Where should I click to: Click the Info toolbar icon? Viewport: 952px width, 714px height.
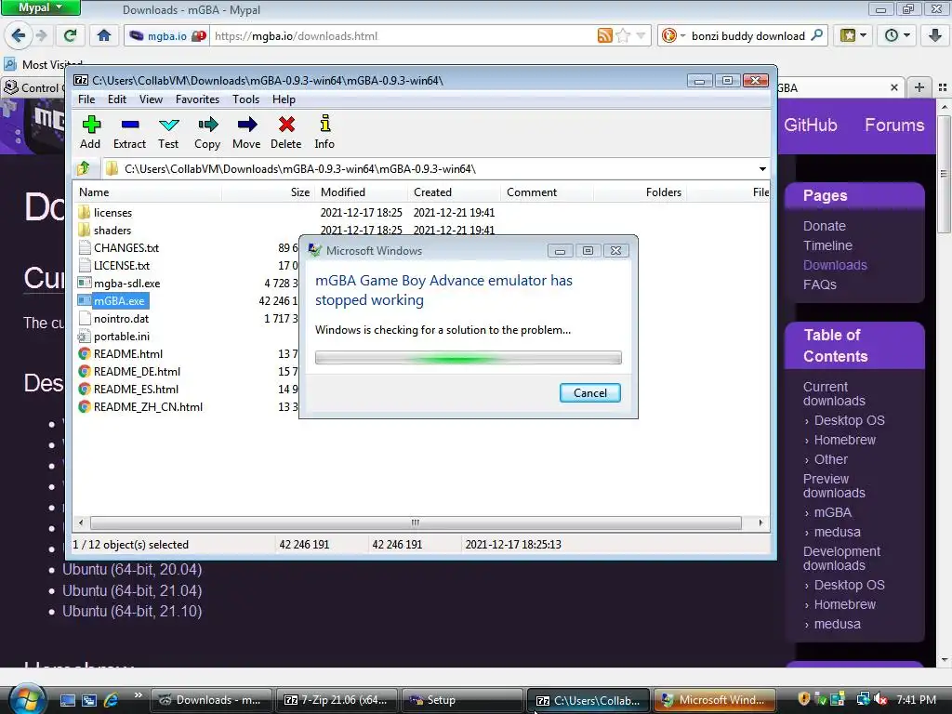(x=324, y=124)
